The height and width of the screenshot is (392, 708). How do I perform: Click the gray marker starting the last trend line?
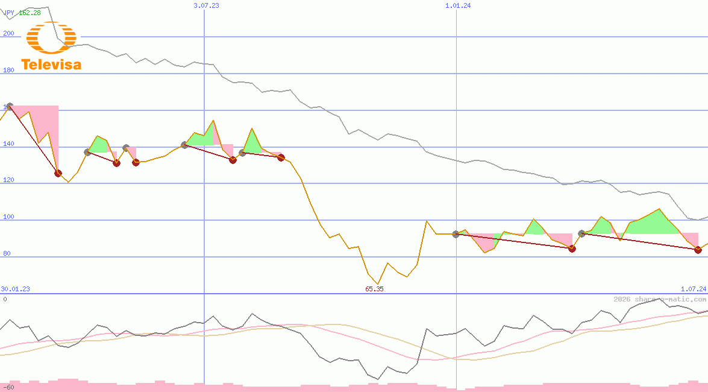[x=581, y=233]
